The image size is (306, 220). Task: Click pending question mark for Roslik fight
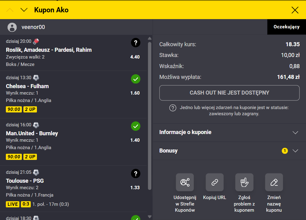click(x=136, y=43)
